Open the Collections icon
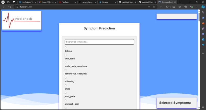Image resolution: width=206 pixels, height=110 pixels. (x=186, y=7)
